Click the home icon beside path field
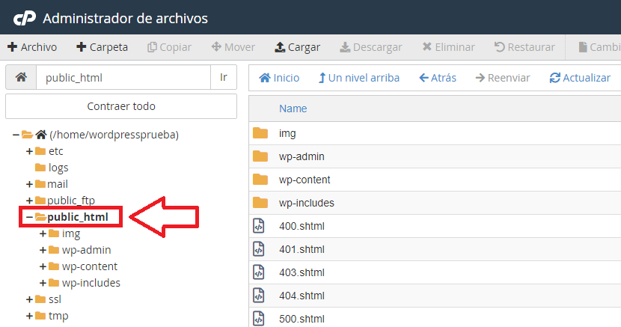Image resolution: width=621 pixels, height=327 pixels. tap(21, 78)
